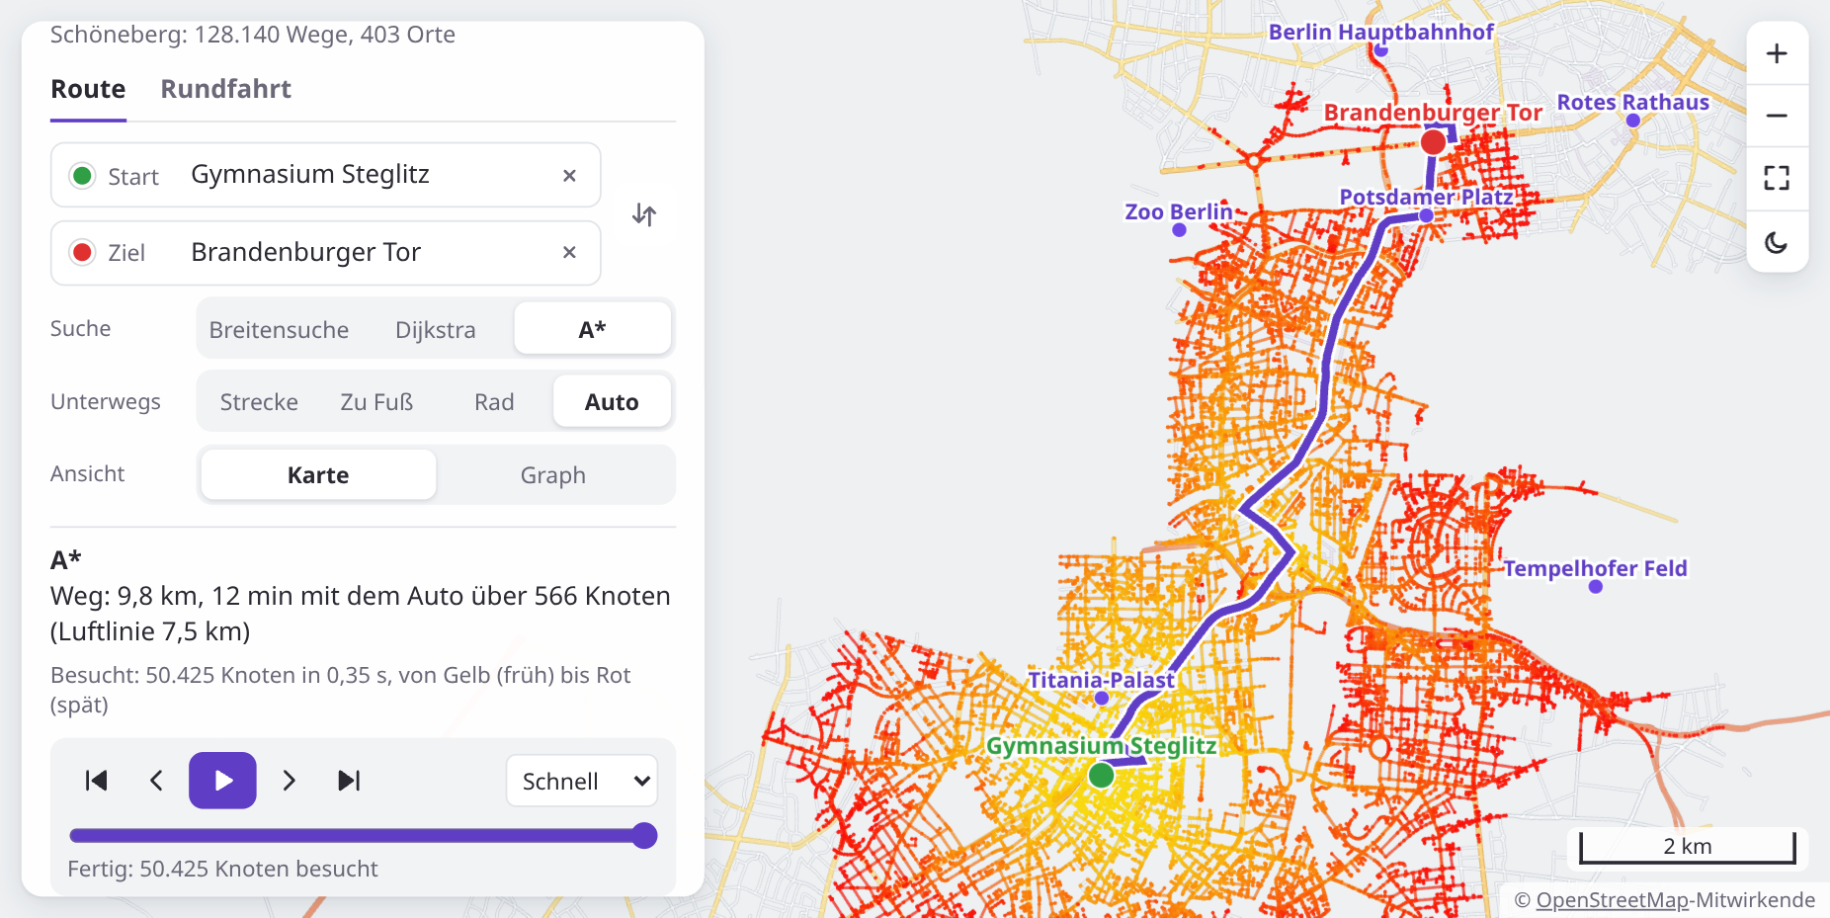Open the Schnell speed dropdown
This screenshot has width=1830, height=918.
[582, 781]
